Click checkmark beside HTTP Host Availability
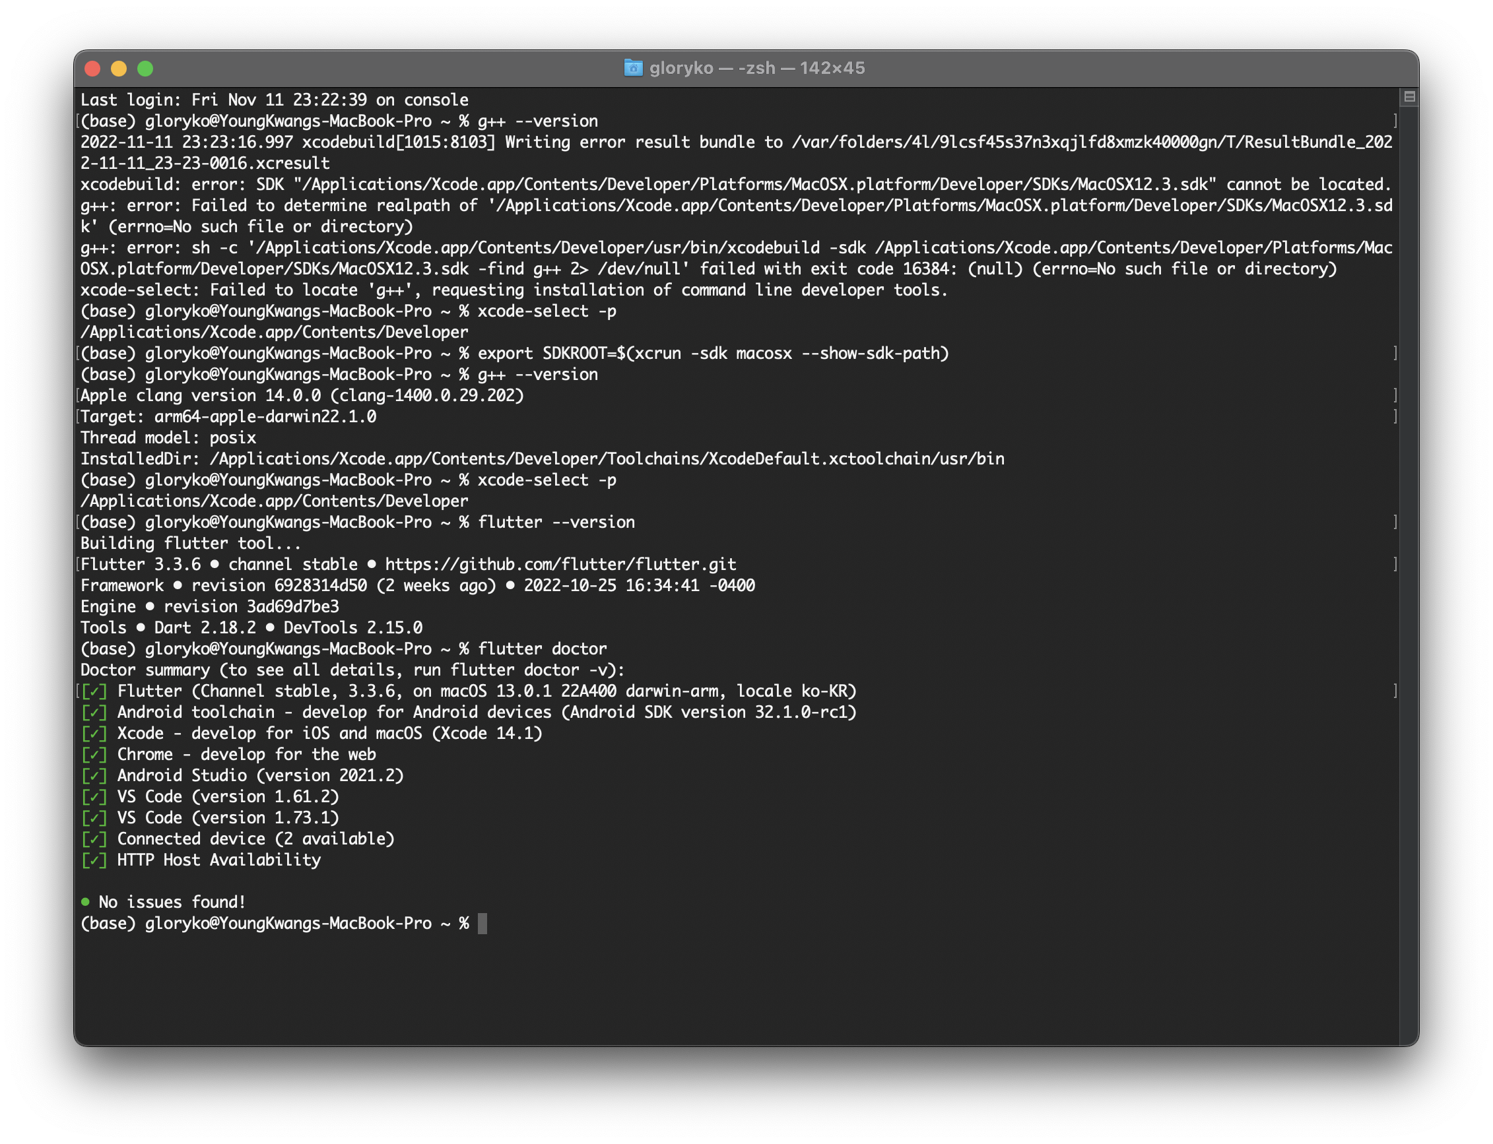This screenshot has width=1493, height=1144. click(x=94, y=860)
